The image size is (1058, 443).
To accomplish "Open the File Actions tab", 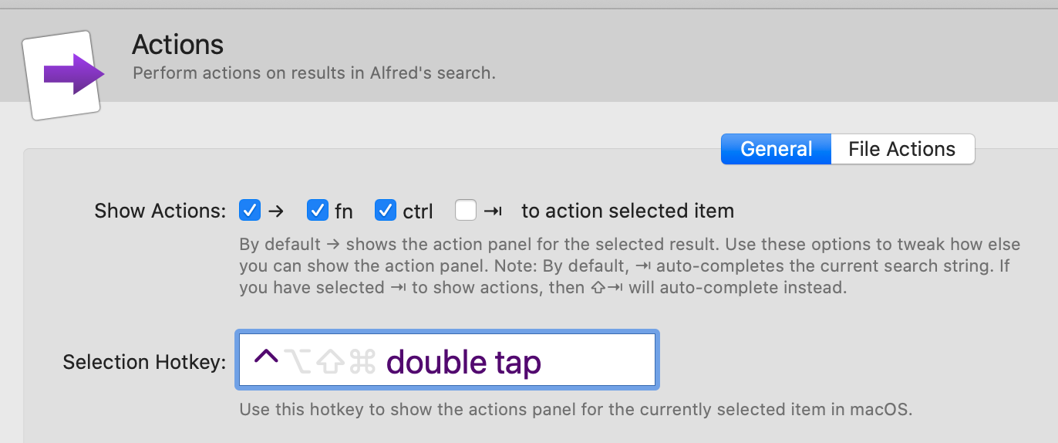I will tap(901, 149).
